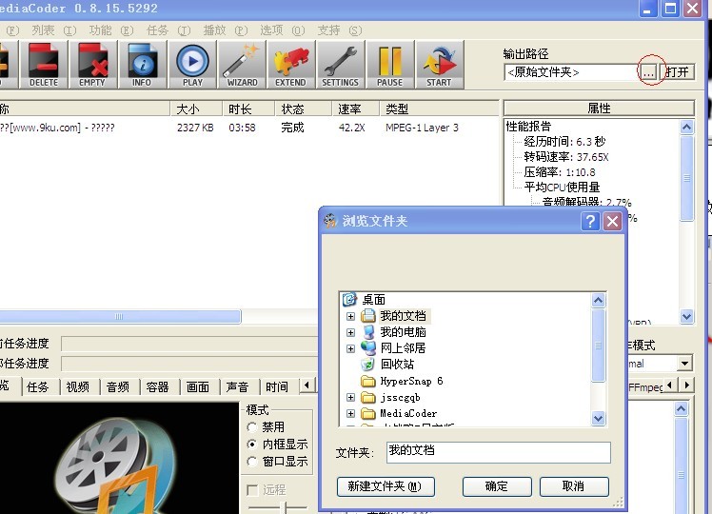Select the 桌面 desktop icon in tree

349,299
